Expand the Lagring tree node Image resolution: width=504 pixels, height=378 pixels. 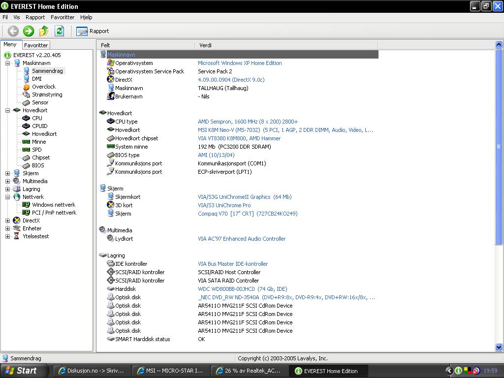[x=7, y=189]
